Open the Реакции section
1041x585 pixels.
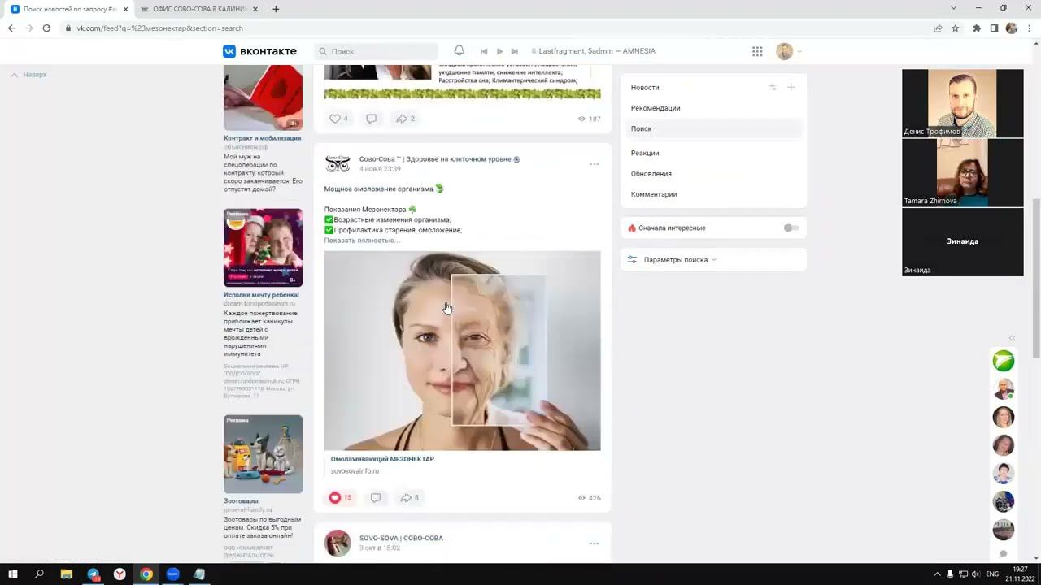(645, 153)
